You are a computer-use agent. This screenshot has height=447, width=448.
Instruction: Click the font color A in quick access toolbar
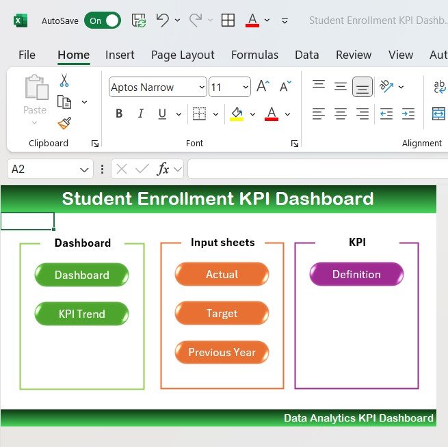[252, 21]
